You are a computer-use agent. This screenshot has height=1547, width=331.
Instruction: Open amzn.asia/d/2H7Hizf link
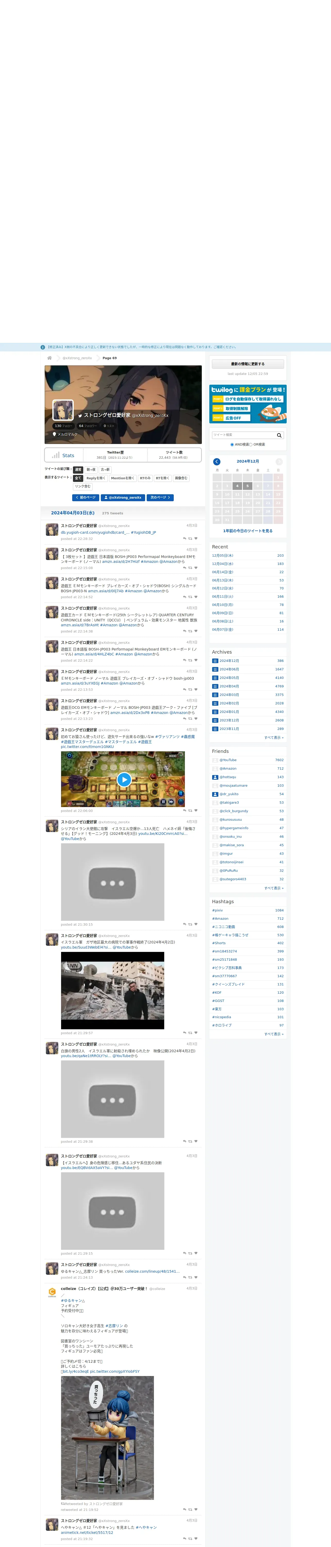pos(121,562)
